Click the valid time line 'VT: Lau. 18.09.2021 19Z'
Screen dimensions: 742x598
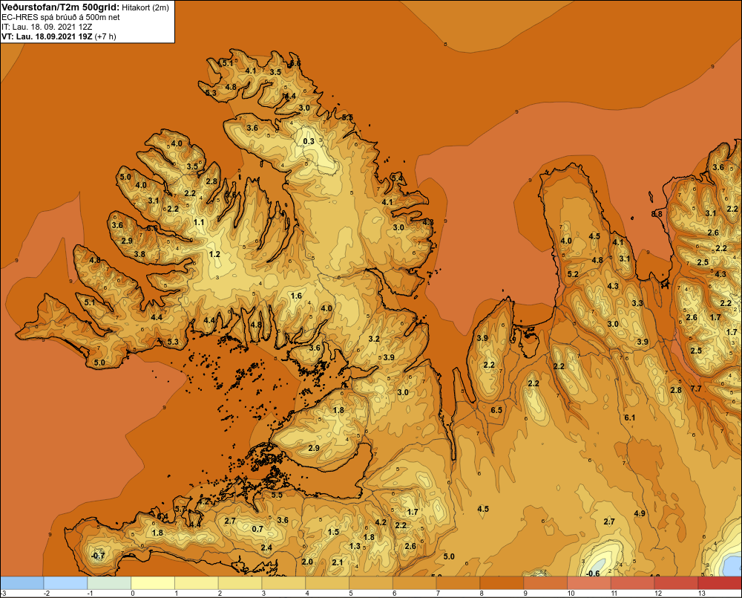coord(47,36)
